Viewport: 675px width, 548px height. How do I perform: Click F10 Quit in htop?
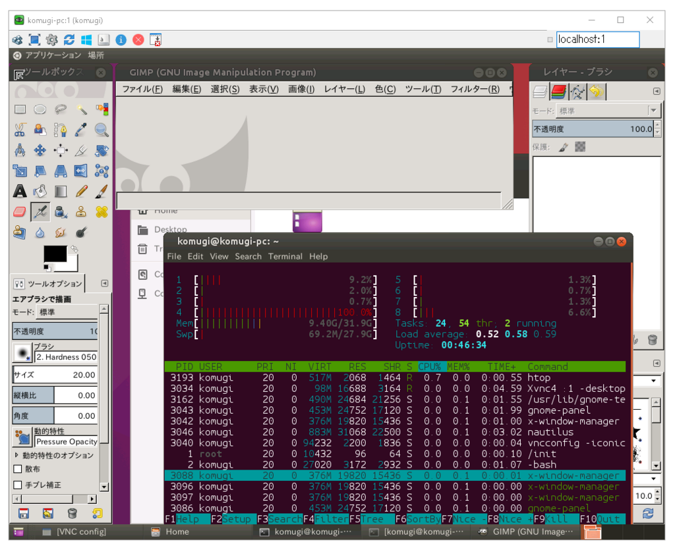pyautogui.click(x=601, y=519)
